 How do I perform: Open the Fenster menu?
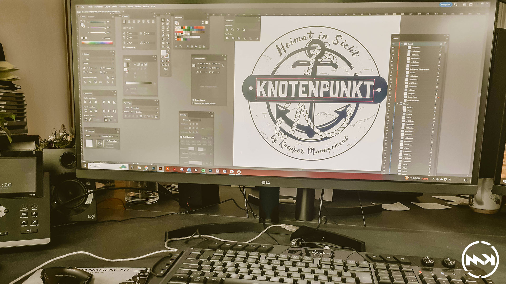tap(146, 7)
